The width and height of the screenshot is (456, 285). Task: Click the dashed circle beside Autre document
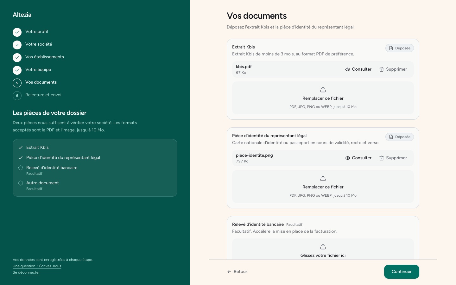coord(21,183)
